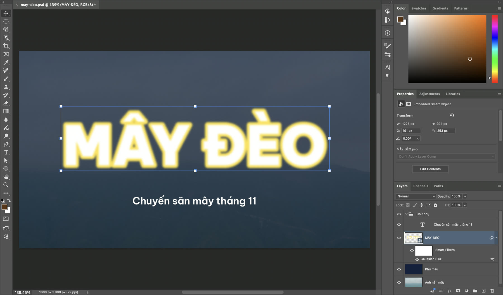This screenshot has width=503, height=295.
Task: Collapse MÂY ĐÈO layer smart filters
Action: coord(496,238)
